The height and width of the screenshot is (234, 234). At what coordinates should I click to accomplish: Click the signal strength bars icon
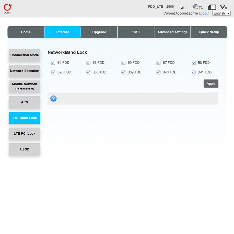pyautogui.click(x=183, y=7)
